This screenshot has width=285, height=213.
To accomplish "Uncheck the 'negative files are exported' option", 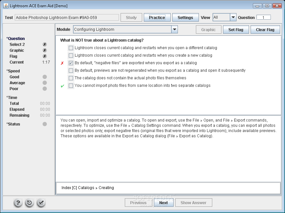I will pyautogui.click(x=71, y=63).
